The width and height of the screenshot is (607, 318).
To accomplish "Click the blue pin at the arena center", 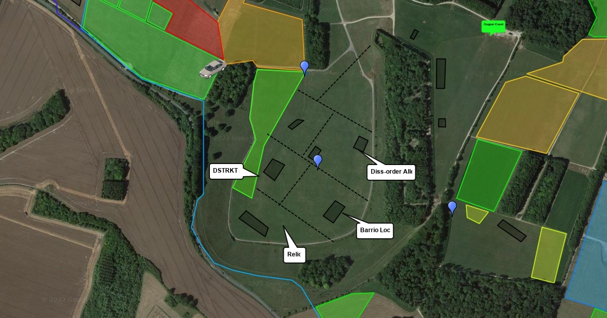I will point(318,162).
